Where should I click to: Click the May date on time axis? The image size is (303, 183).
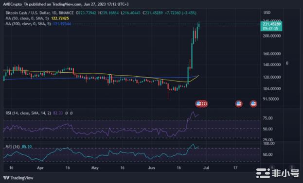click(95, 168)
